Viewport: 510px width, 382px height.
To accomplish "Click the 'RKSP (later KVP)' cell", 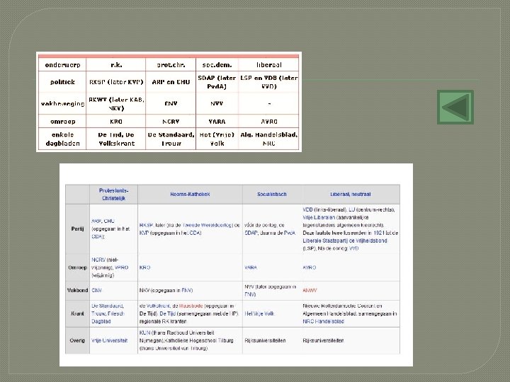I will [x=116, y=82].
